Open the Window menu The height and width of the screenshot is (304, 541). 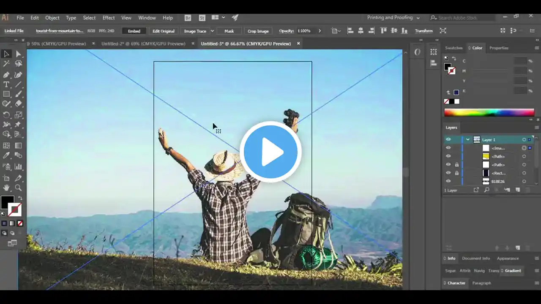(x=147, y=18)
